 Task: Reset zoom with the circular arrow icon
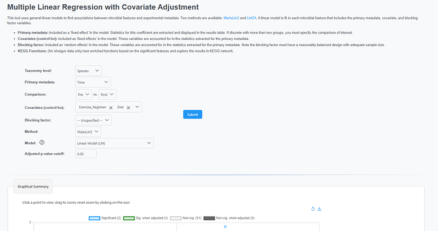coord(313,209)
